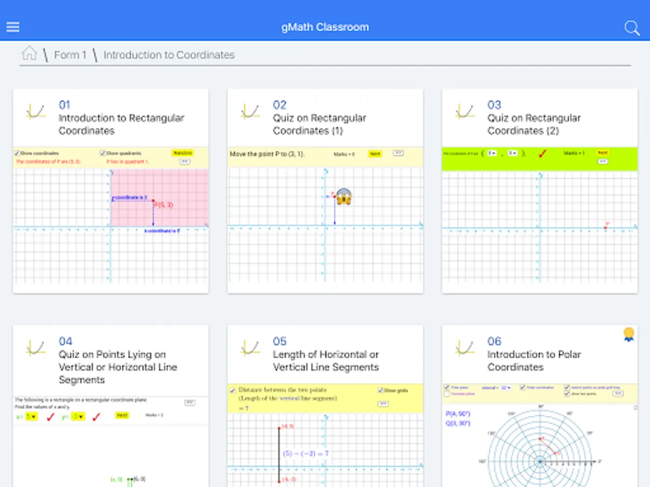Click small white button below Next in lesson 03

pos(603,161)
